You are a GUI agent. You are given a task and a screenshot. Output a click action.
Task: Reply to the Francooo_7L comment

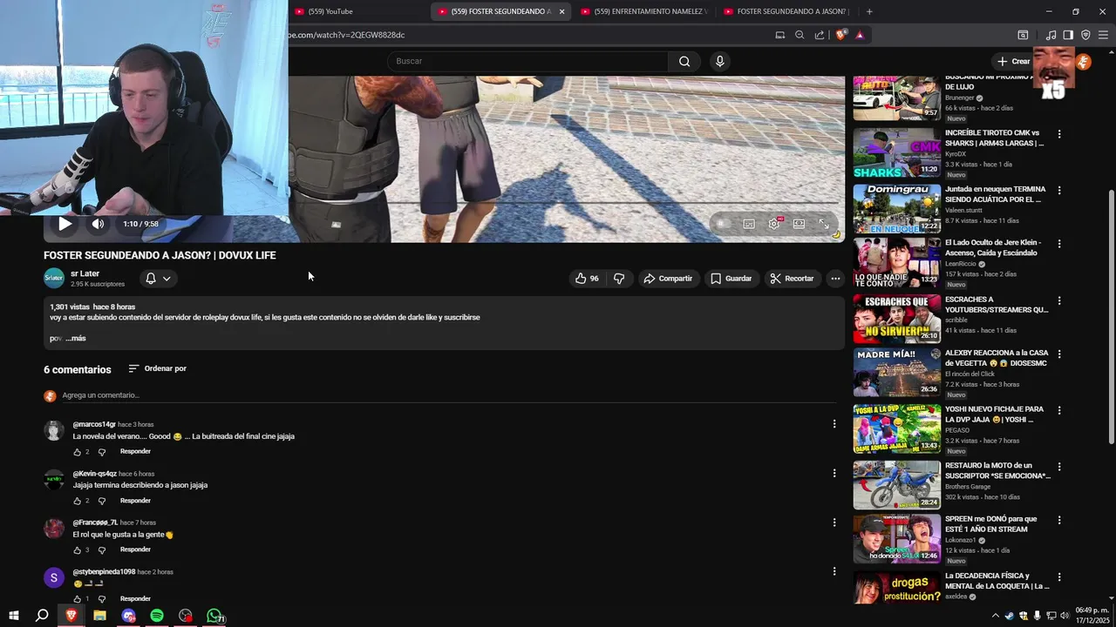(x=135, y=549)
